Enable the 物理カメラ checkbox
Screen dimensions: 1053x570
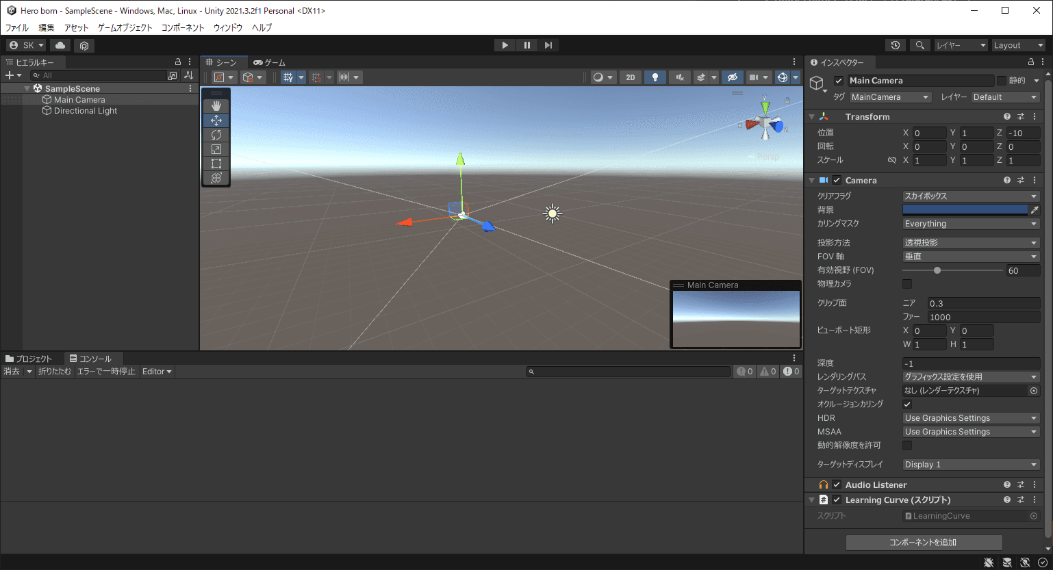pyautogui.click(x=907, y=284)
